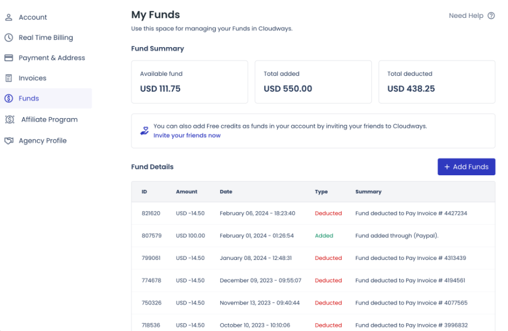
Task: Click the row for Invoice # 4427234
Action: [313, 213]
